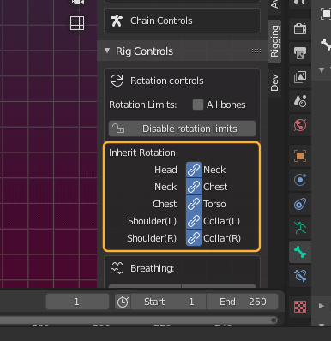This screenshot has width=331, height=341.
Task: Expand the right panel arrow near texture icon
Action: point(322,306)
